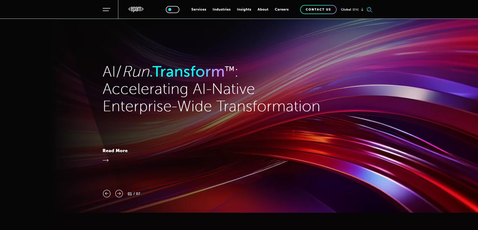Enable light mode via the header switch
Screen dimensions: 478x230
tap(173, 9)
